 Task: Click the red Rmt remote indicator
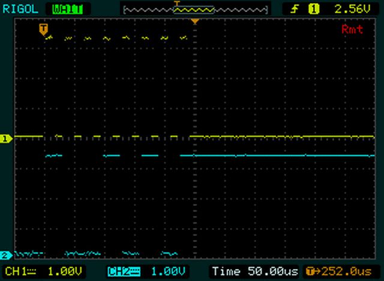[352, 29]
